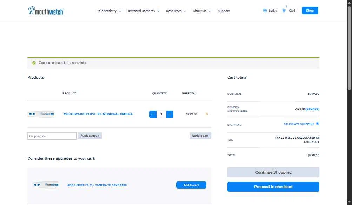Screen dimensions: 352x205
Task: Open the Login user icon
Action: coord(265,11)
